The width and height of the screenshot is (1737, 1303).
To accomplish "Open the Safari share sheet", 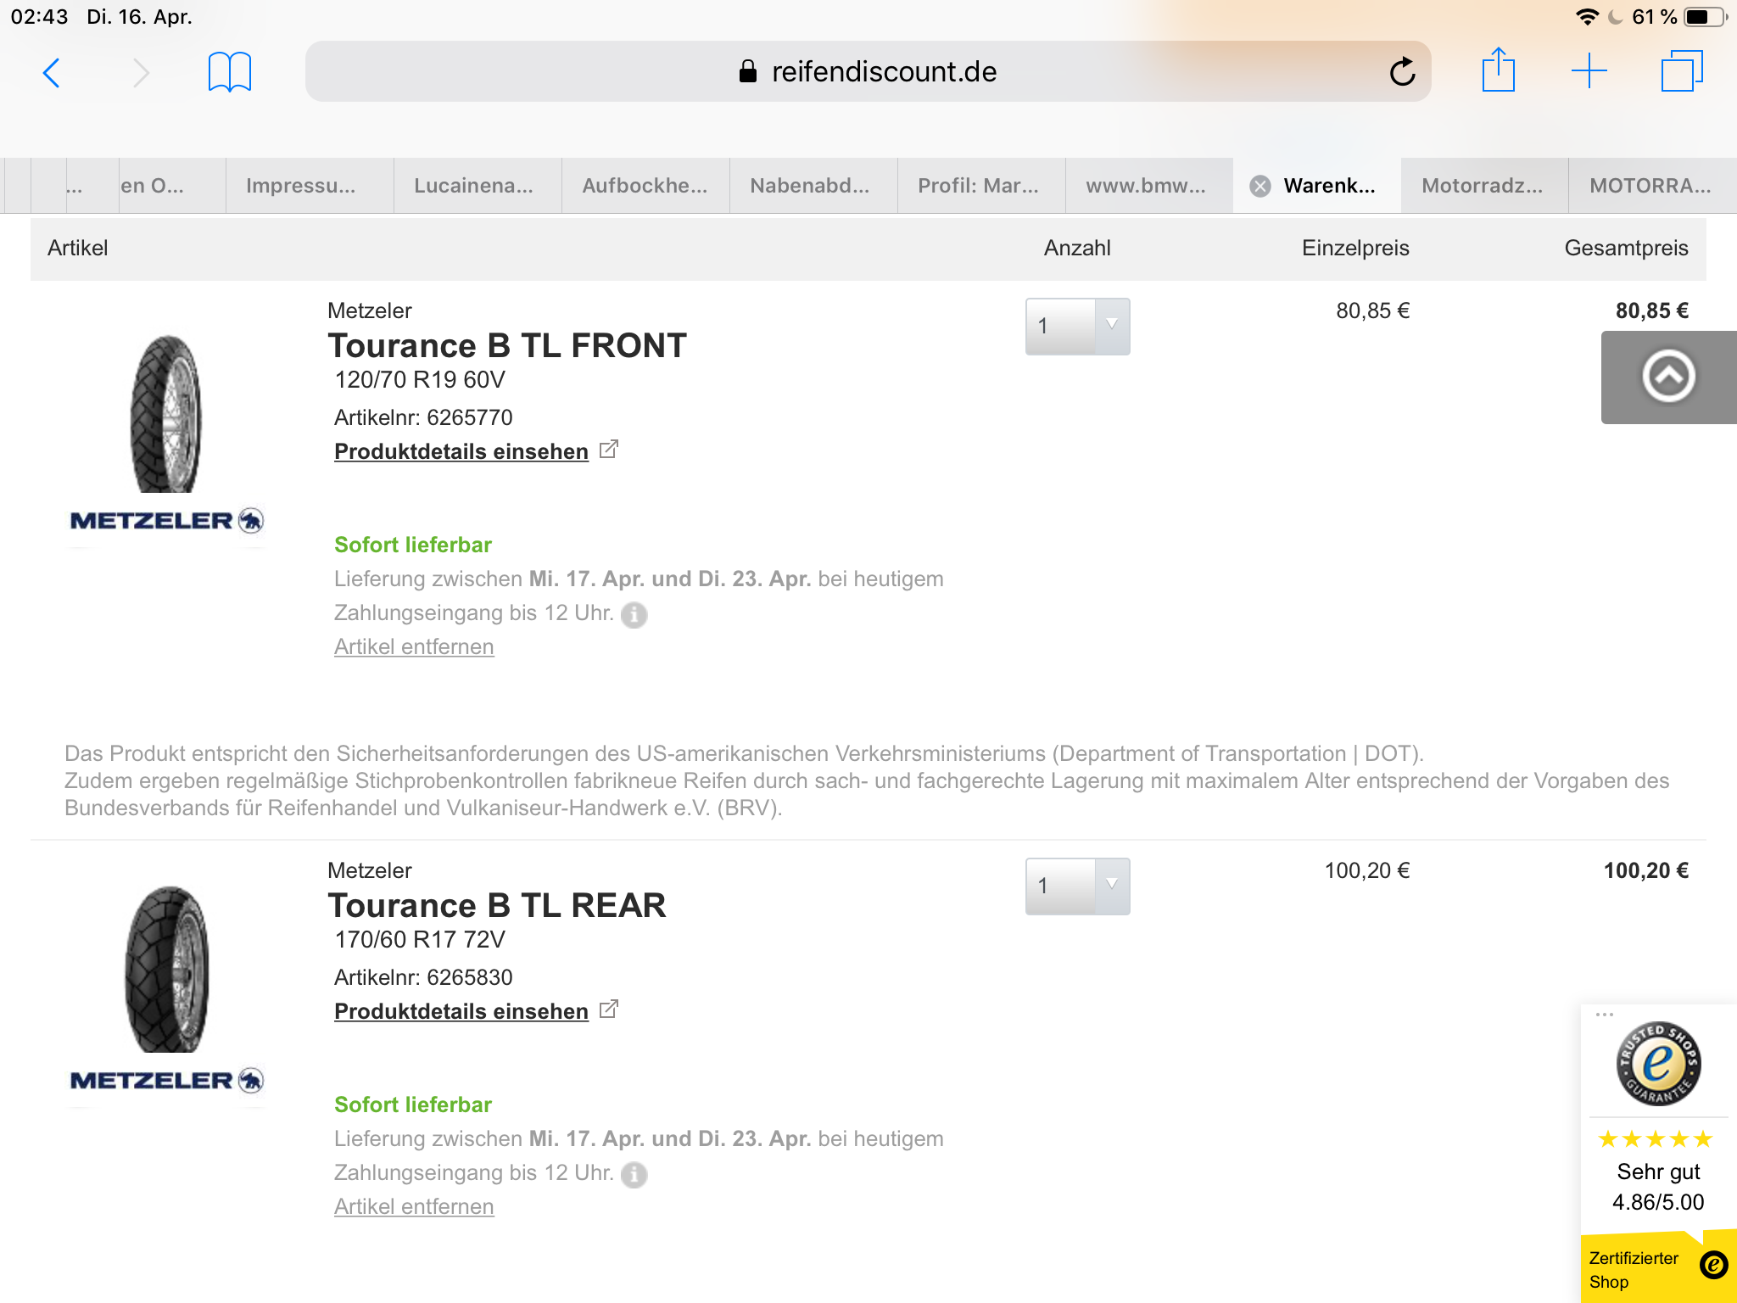I will point(1498,71).
